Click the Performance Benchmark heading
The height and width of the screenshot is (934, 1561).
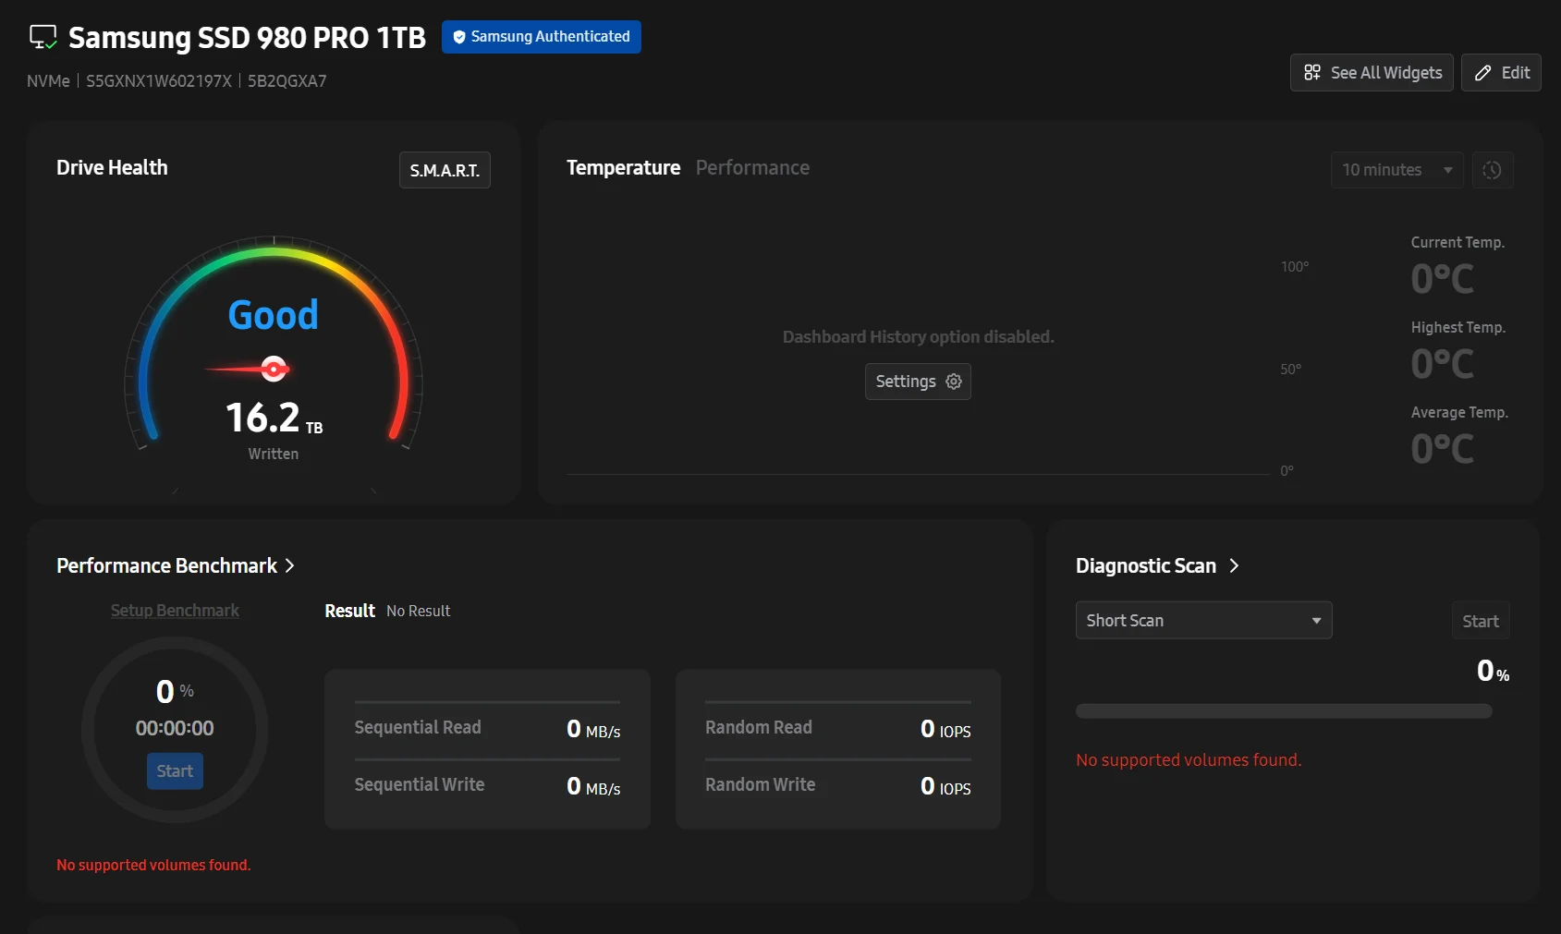pyautogui.click(x=167, y=565)
